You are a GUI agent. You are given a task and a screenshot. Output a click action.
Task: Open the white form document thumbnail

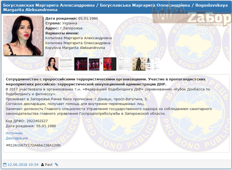124,64
